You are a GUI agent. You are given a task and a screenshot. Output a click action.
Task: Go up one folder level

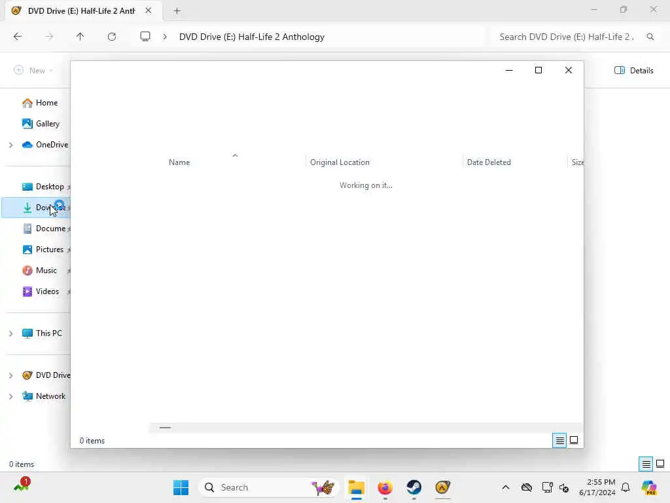click(80, 37)
